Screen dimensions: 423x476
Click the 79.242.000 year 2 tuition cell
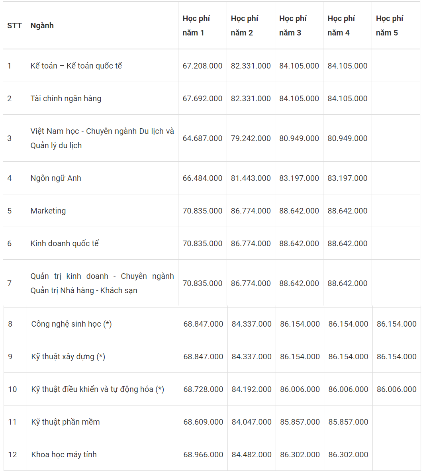[x=251, y=138]
